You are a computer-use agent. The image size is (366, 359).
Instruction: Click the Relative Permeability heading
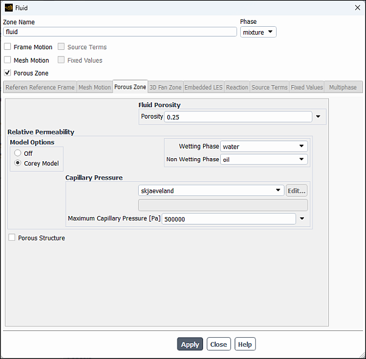(x=41, y=132)
